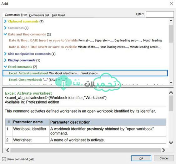Expand the Comments group chevron

[x=5, y=28]
